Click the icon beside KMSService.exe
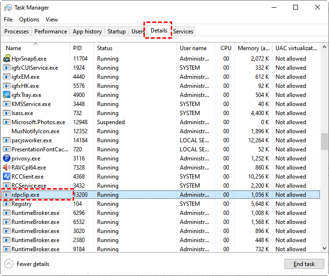The height and width of the screenshot is (276, 329). click(7, 104)
